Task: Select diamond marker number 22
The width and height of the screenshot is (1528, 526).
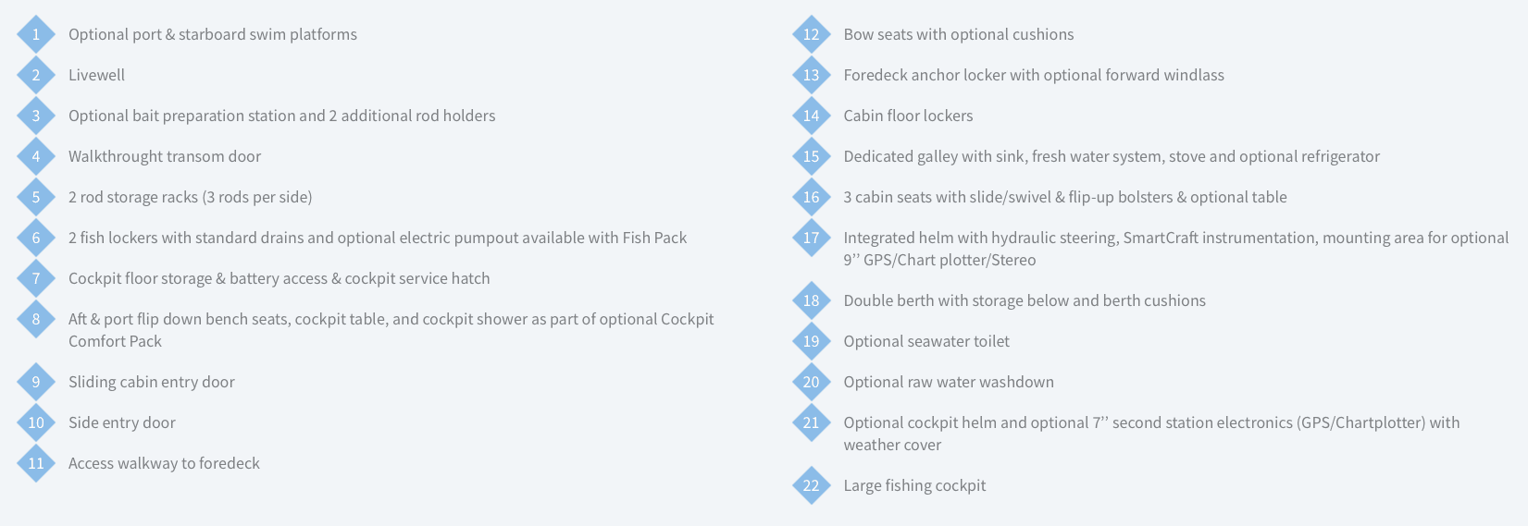Action: coord(812,485)
